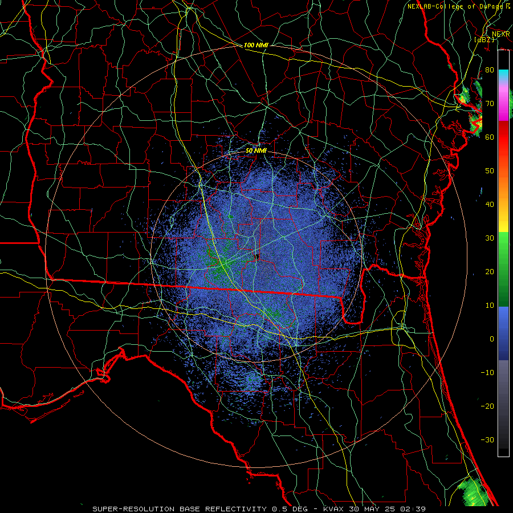Select the 60 value on the dBZ scale

pyautogui.click(x=490, y=137)
